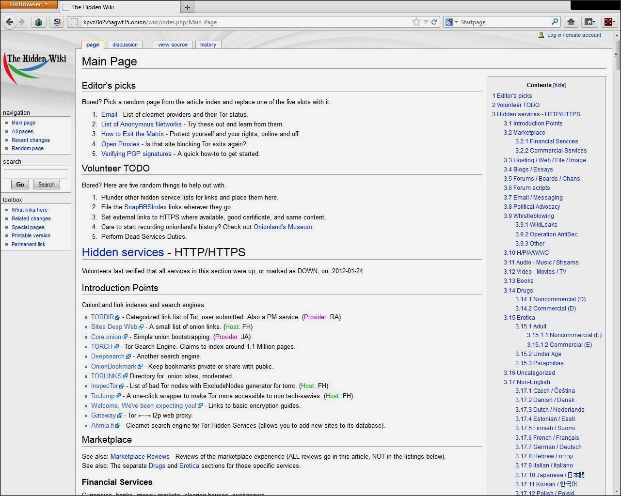Image resolution: width=621 pixels, height=496 pixels.
Task: Click the red crossed-arrows toolbar icon
Action: tap(608, 22)
